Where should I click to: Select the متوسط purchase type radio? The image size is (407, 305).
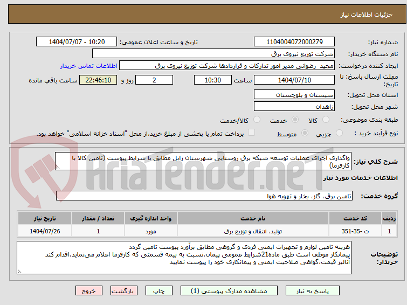coord(305,133)
